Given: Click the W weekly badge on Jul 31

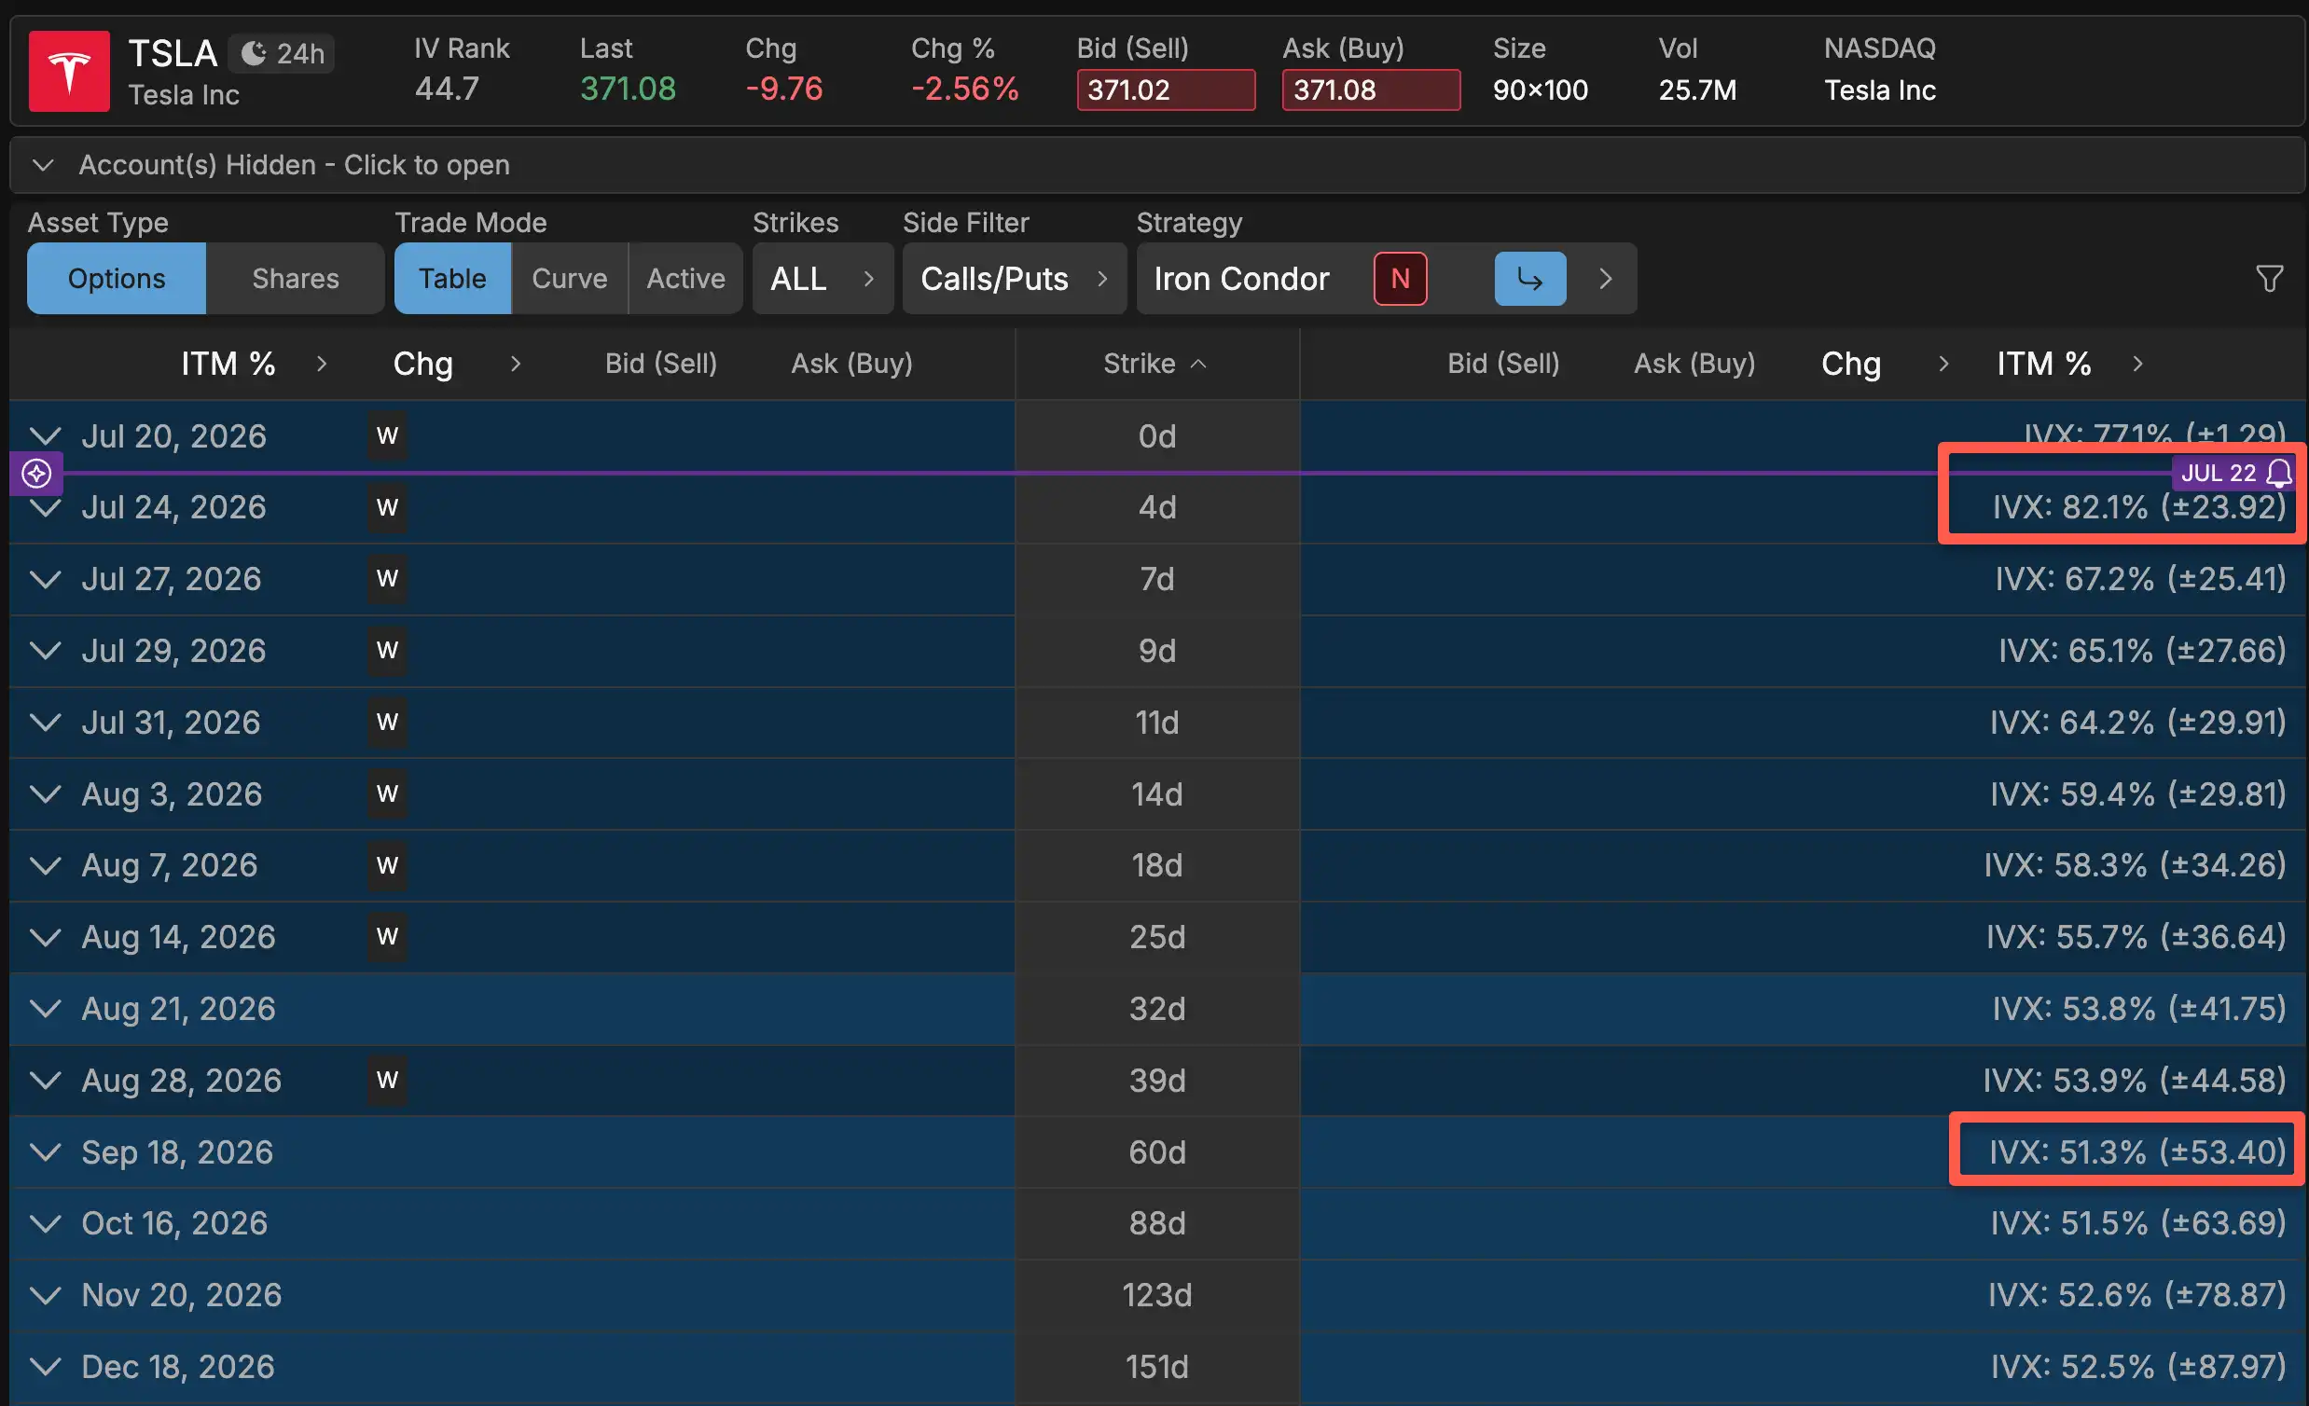Looking at the screenshot, I should pyautogui.click(x=387, y=723).
